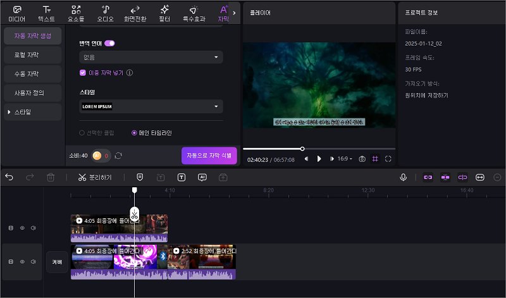Click the microphone voice-over record icon

click(x=403, y=177)
